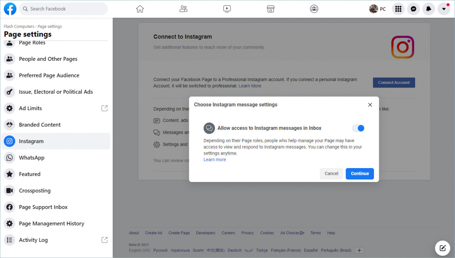The height and width of the screenshot is (258, 455).
Task: Open the Create Ad footer link
Action: coord(154,233)
